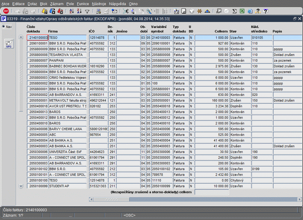Click the document page icon beside save icon
Screen dimensions: 303x220
184,11
